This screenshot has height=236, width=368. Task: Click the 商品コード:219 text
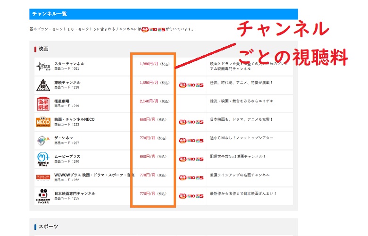[67, 106]
